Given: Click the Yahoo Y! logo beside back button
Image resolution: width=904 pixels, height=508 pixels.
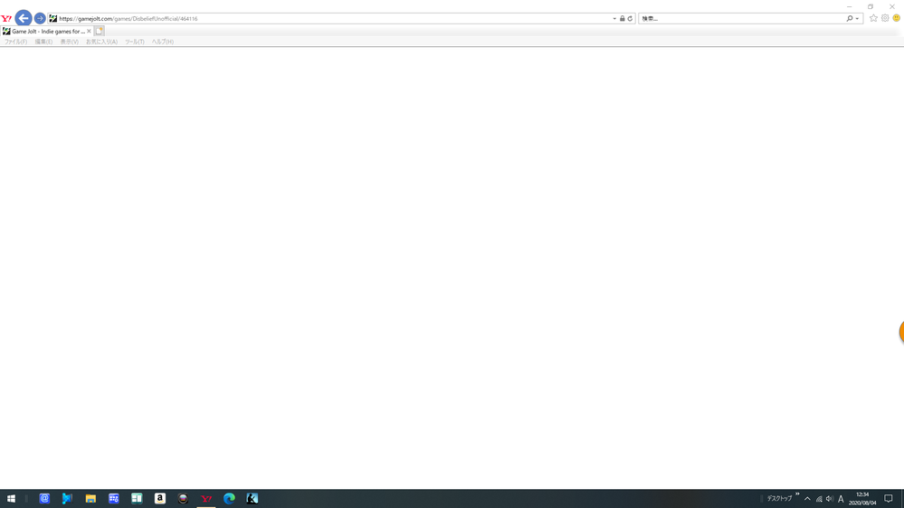Looking at the screenshot, I should (6, 18).
